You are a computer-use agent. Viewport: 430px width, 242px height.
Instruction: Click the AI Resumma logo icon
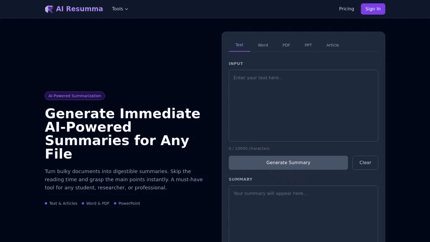(x=49, y=9)
